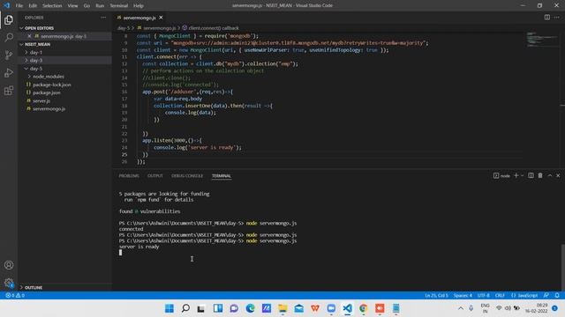Close servermongo.js in Open Editors list
This screenshot has width=565, height=317.
(29, 36)
